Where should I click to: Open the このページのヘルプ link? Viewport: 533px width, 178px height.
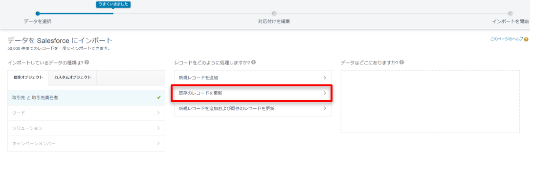coord(507,40)
